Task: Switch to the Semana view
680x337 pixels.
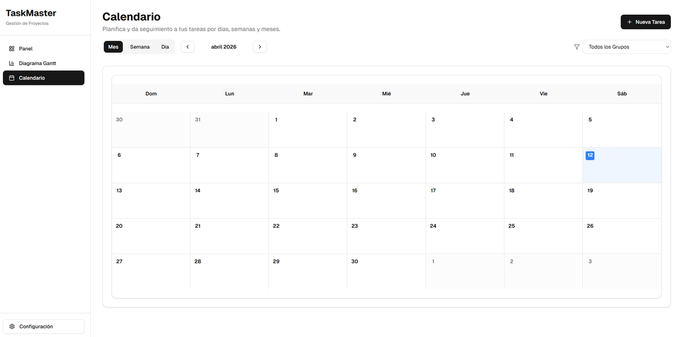Action: coord(140,47)
